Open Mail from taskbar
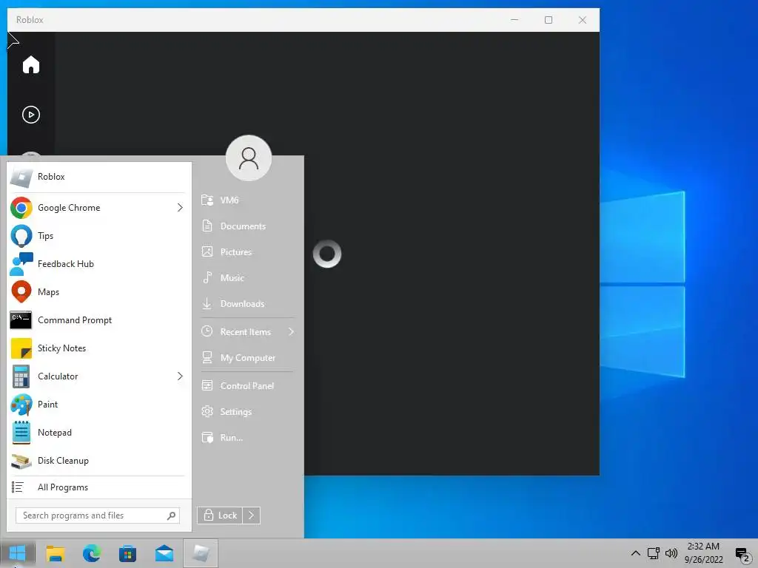Image resolution: width=758 pixels, height=568 pixels. coord(164,553)
